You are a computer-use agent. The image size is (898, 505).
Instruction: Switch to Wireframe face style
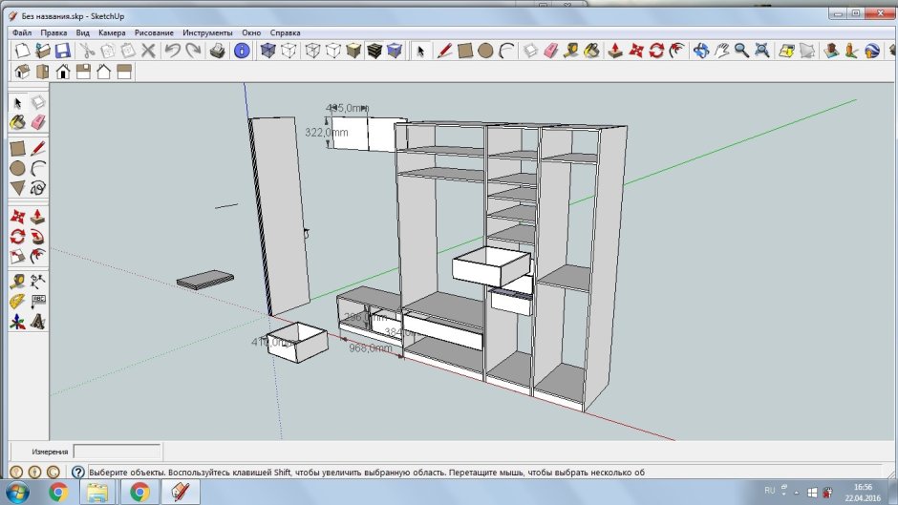point(312,51)
